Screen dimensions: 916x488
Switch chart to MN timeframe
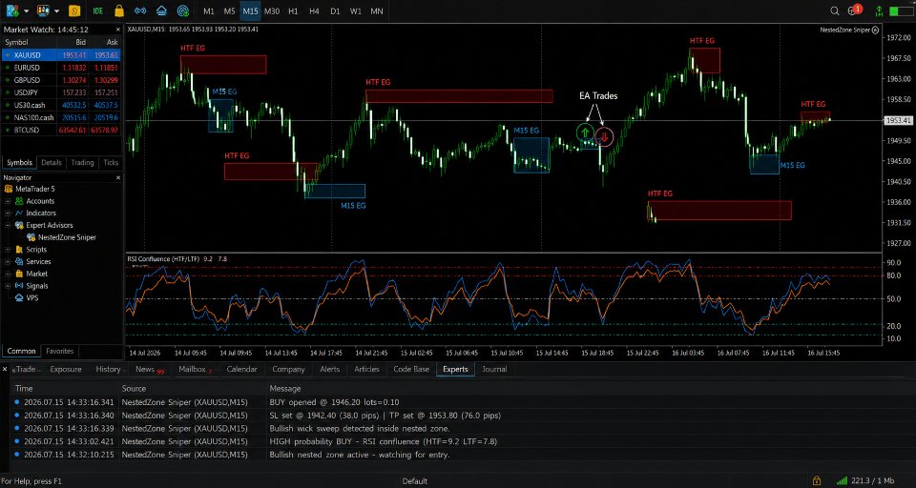[377, 10]
